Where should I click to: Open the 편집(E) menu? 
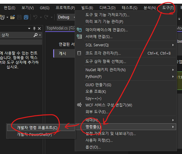tap(10, 8)
